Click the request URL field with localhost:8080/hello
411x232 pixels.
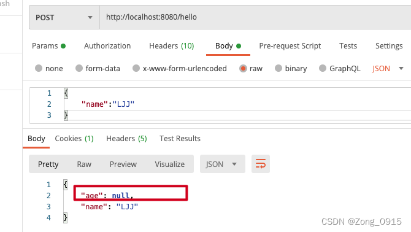point(255,17)
